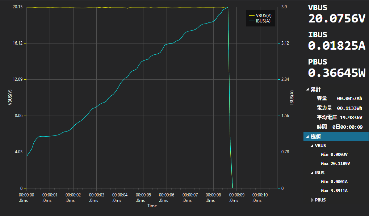The height and width of the screenshot is (216, 369).
Task: Select the 容量 00.0057Ah row
Action: [x=339, y=98]
